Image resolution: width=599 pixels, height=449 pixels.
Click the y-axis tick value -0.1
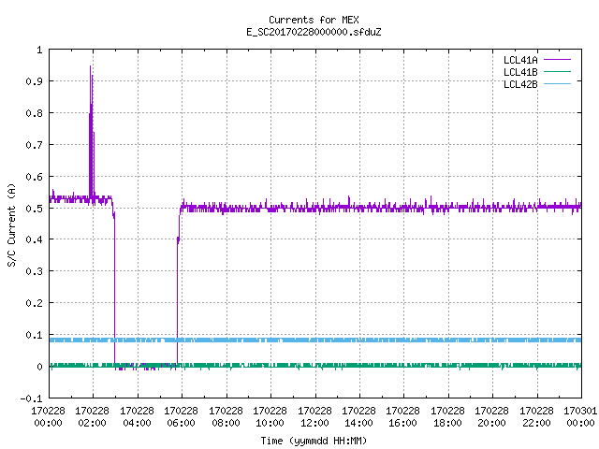[31, 398]
